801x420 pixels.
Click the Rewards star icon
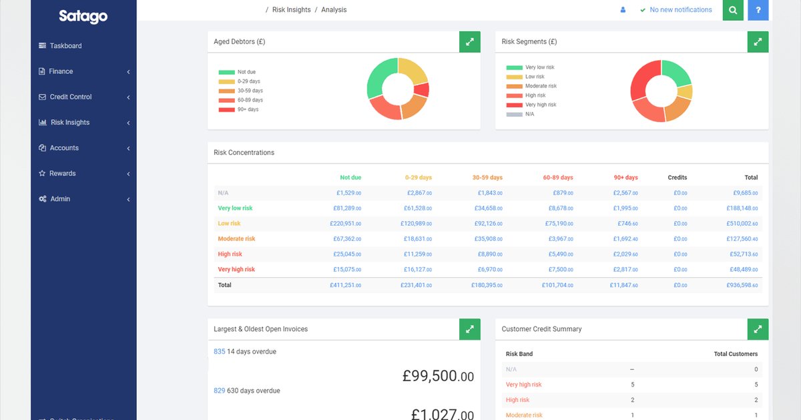click(41, 173)
